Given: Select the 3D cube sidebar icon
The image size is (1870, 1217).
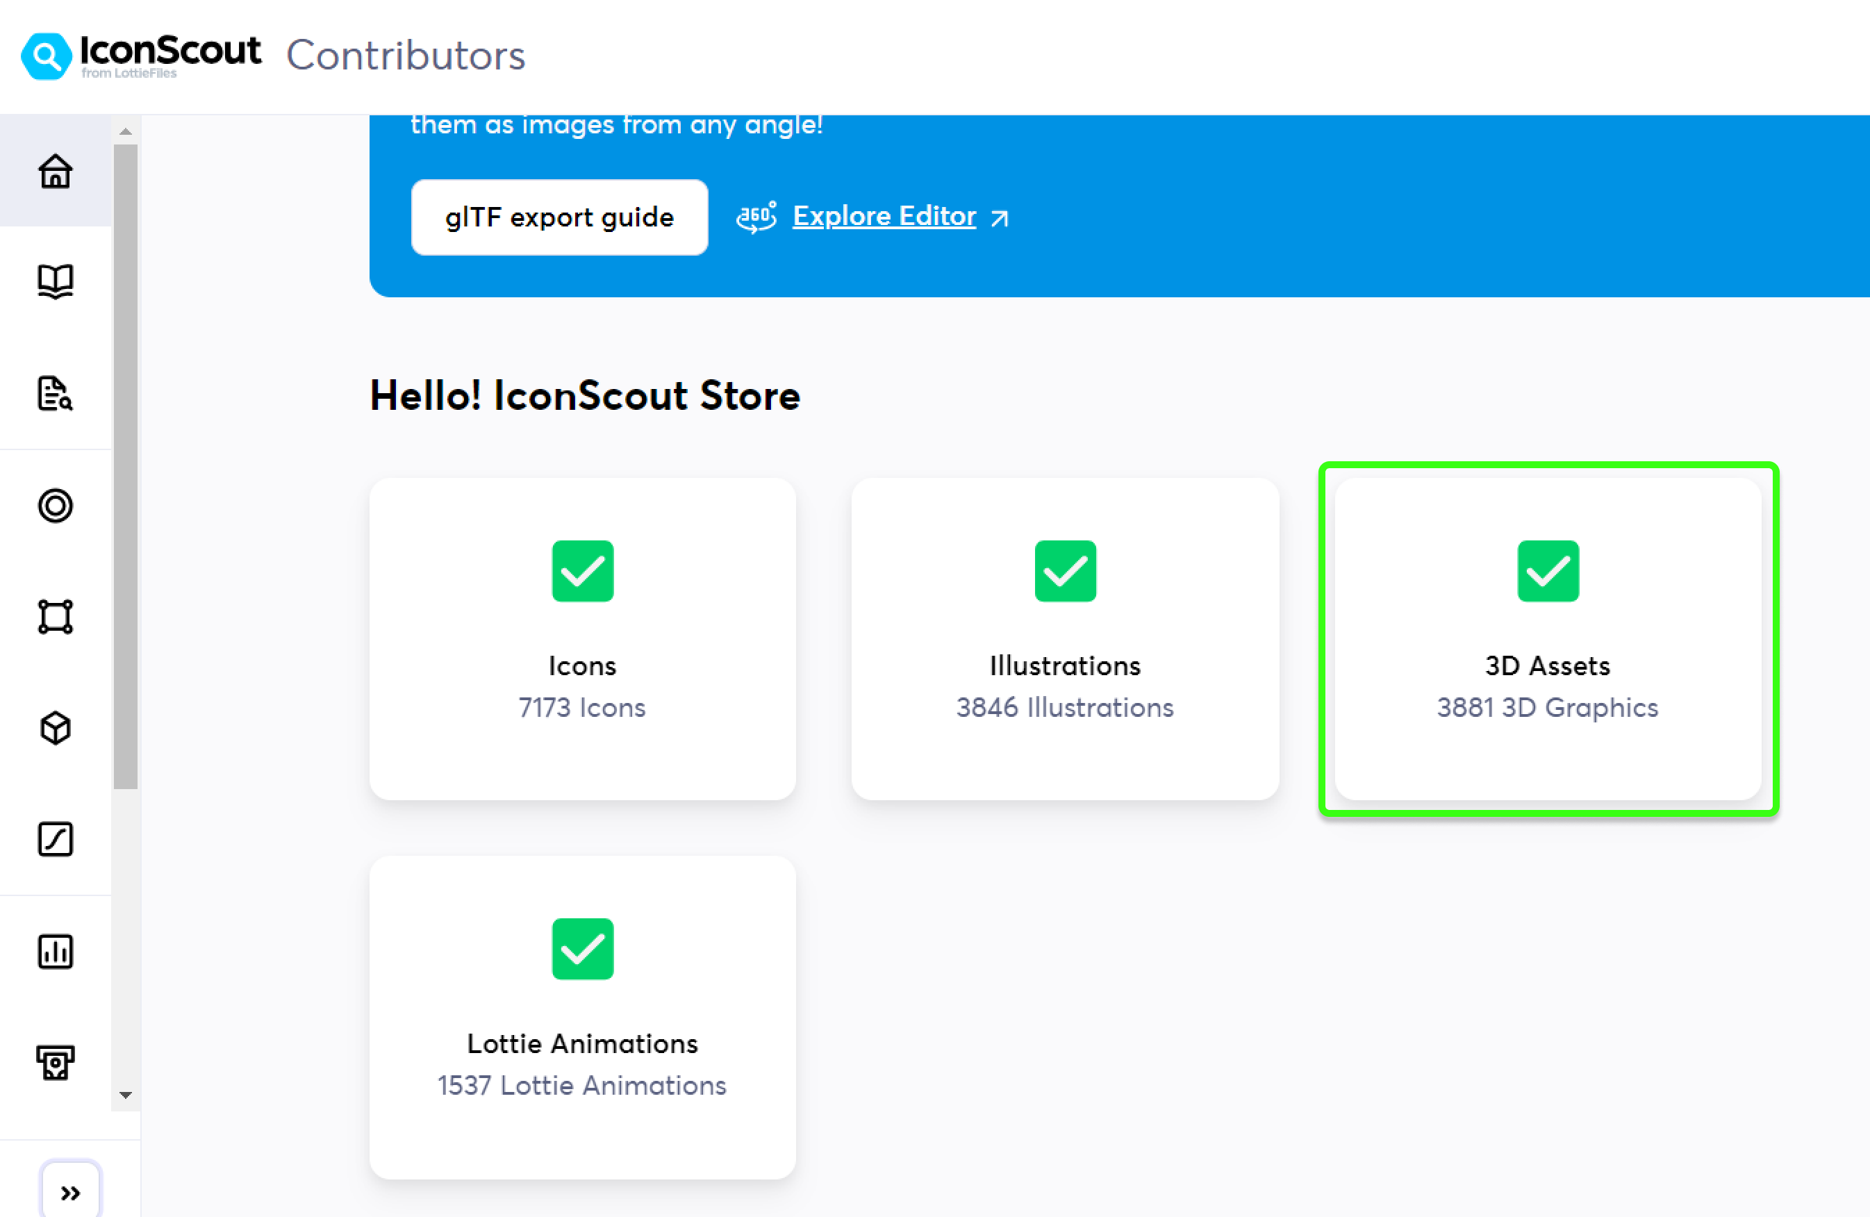Looking at the screenshot, I should pos(55,728).
